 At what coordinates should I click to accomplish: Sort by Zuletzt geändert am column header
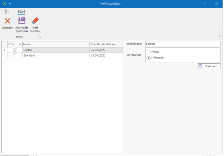(x=106, y=44)
